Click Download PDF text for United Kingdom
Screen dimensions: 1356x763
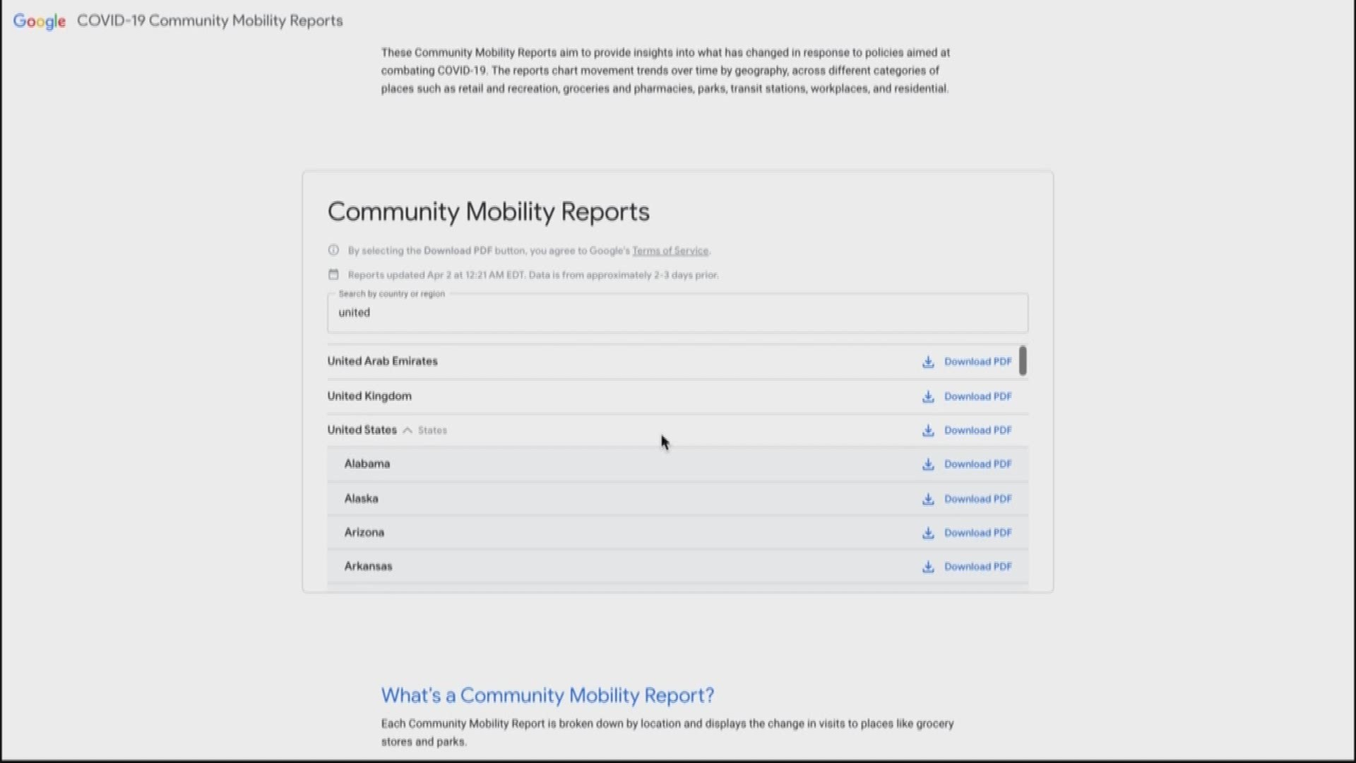977,396
